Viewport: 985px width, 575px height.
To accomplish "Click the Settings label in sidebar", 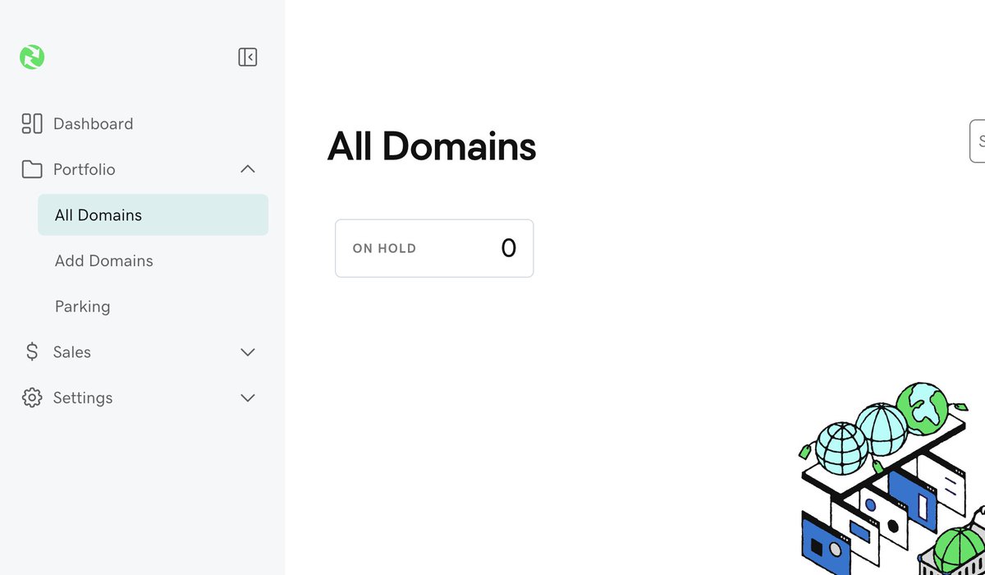I will click(x=83, y=398).
